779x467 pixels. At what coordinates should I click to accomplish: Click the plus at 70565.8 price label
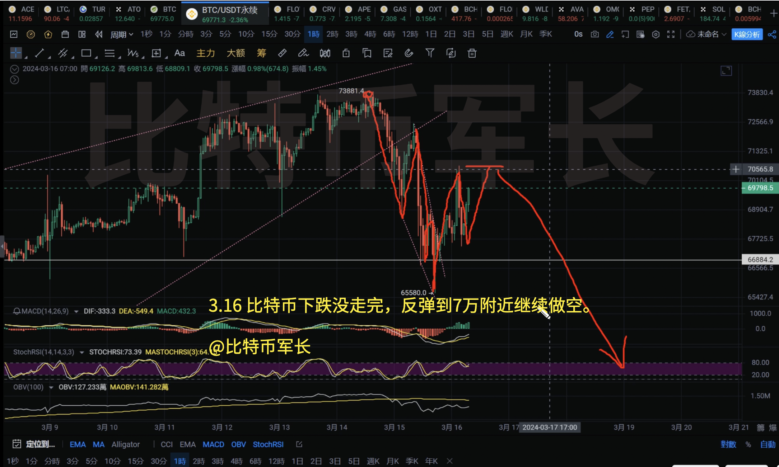pos(736,169)
